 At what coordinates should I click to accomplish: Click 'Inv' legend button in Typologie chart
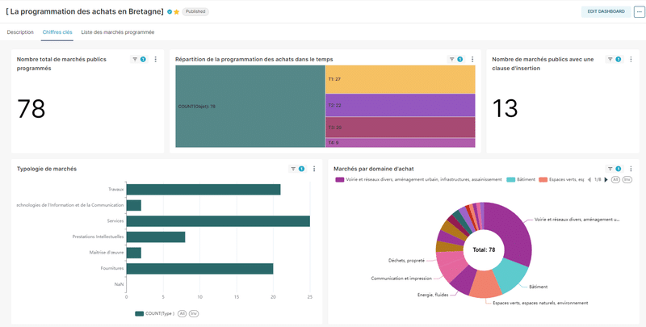pos(194,313)
